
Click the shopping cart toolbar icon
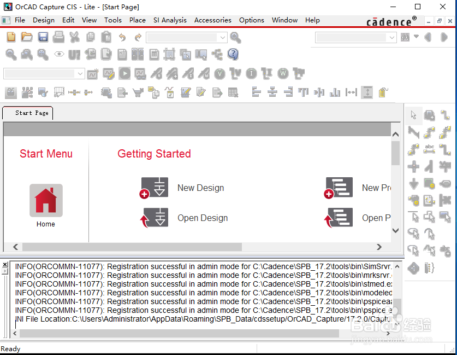(138, 92)
